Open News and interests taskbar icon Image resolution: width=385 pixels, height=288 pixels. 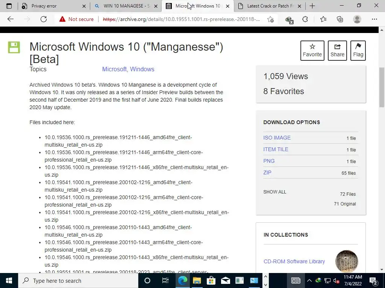coord(296,280)
